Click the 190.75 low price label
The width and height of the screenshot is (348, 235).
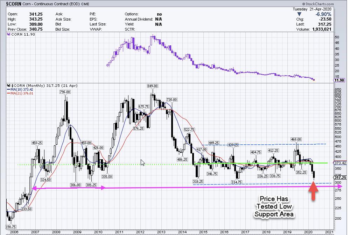tap(10, 226)
